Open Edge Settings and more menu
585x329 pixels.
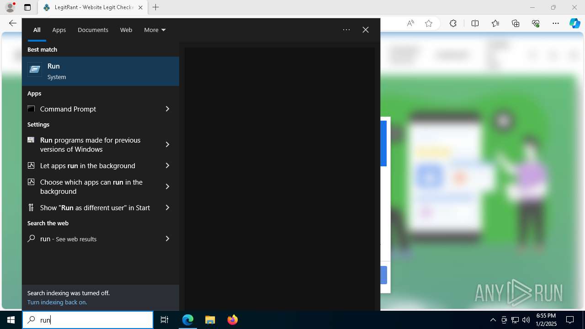[x=556, y=23]
